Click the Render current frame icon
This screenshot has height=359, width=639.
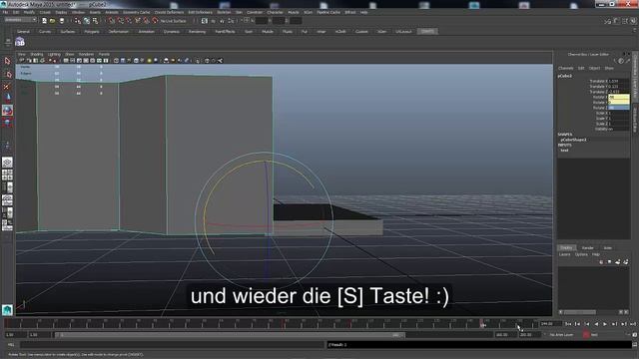coord(213,21)
